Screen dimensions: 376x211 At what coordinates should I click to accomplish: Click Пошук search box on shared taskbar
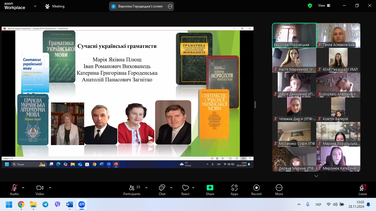pos(29,164)
